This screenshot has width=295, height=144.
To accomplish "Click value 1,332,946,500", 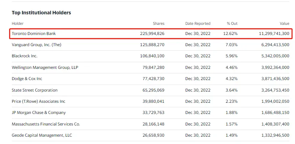I will tap(275, 135).
